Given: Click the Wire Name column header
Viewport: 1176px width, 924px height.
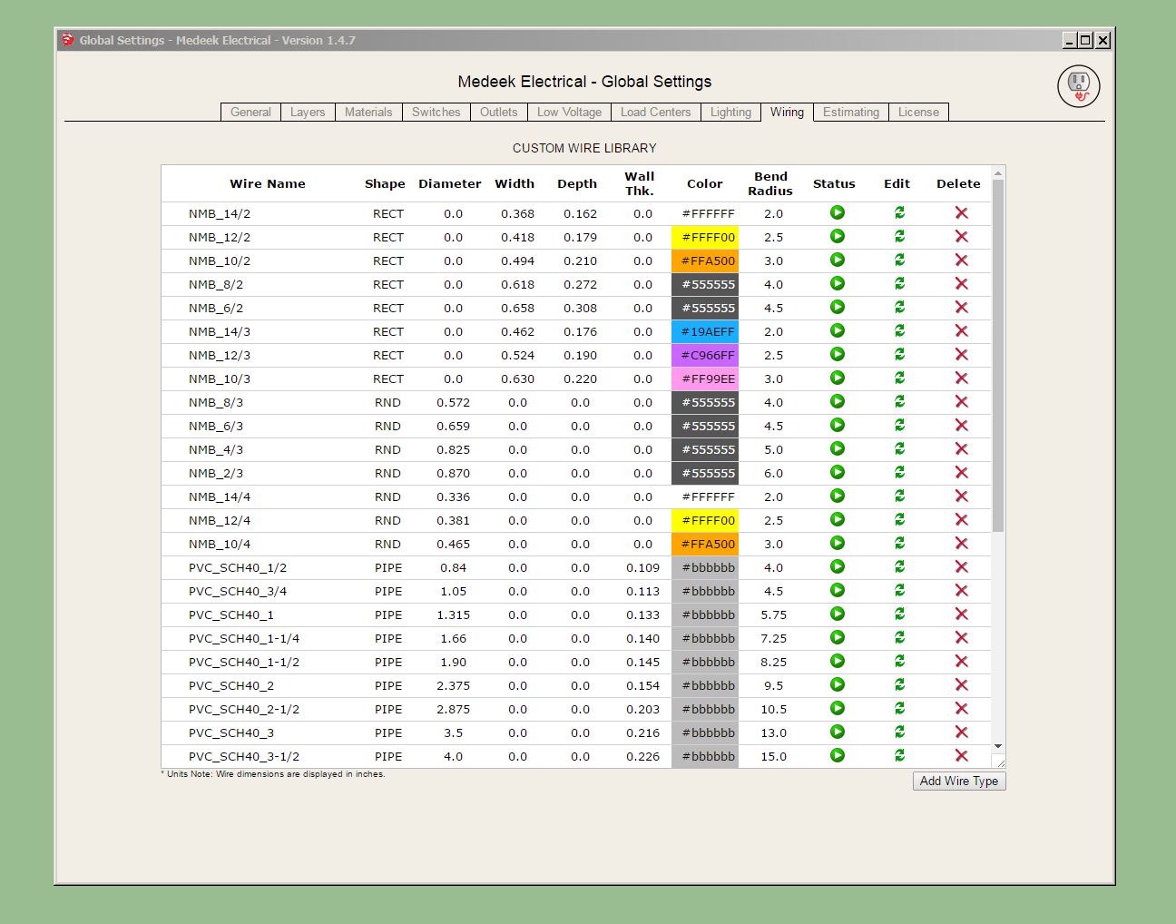Looking at the screenshot, I should click(267, 183).
